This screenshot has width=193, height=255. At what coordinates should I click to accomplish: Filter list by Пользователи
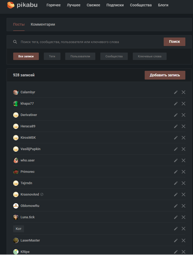click(x=80, y=56)
